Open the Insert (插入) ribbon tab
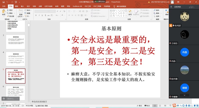 22,6
